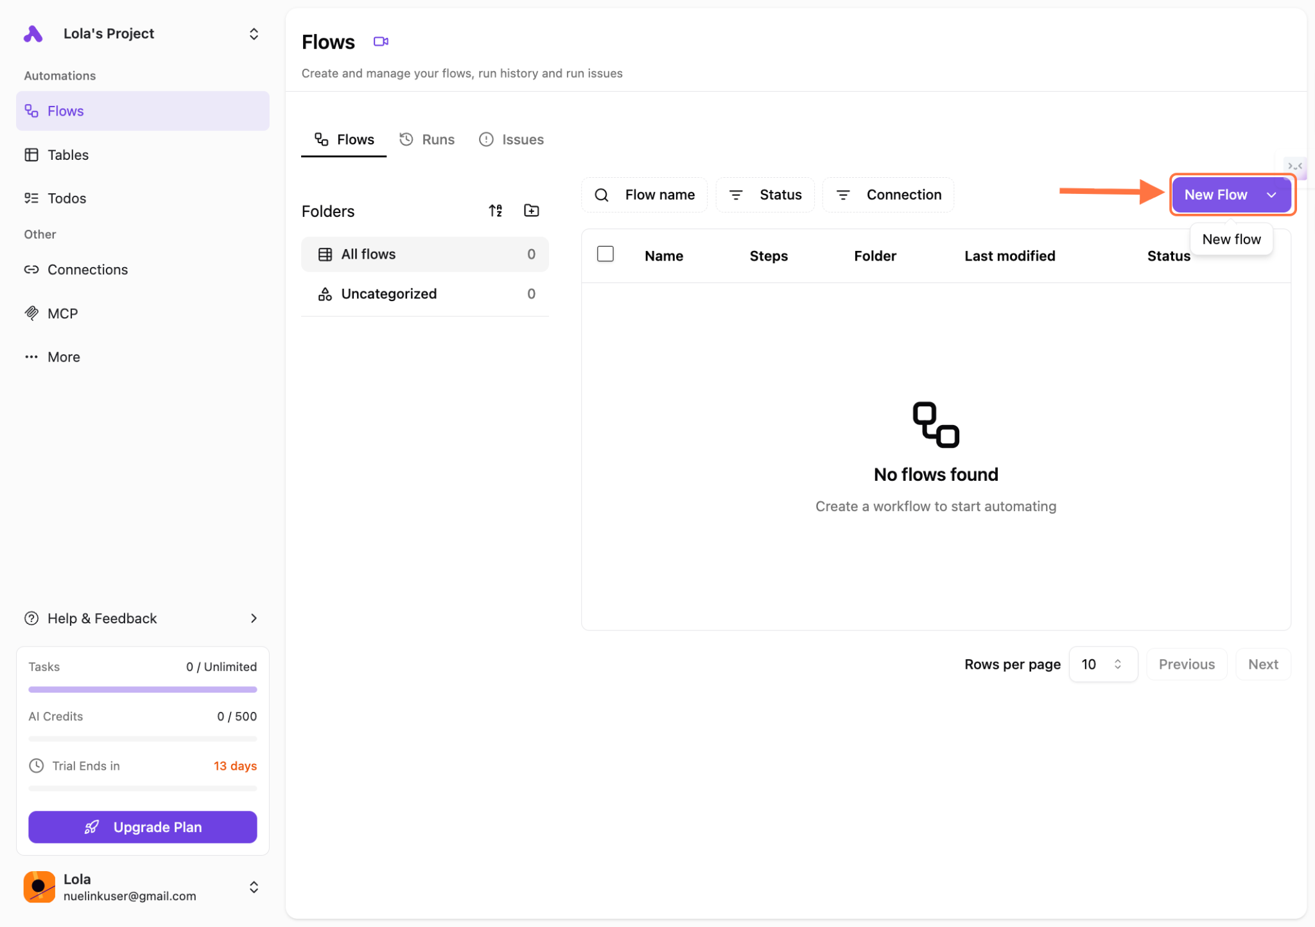Viewport: 1315px width, 927px height.
Task: Click the Upgrade Plan button
Action: (143, 827)
